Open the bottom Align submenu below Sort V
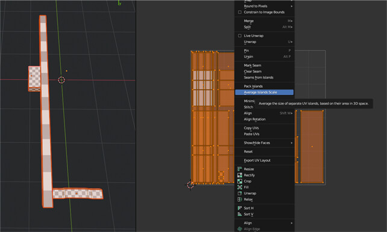This screenshot has width=387, height=232. click(265, 223)
